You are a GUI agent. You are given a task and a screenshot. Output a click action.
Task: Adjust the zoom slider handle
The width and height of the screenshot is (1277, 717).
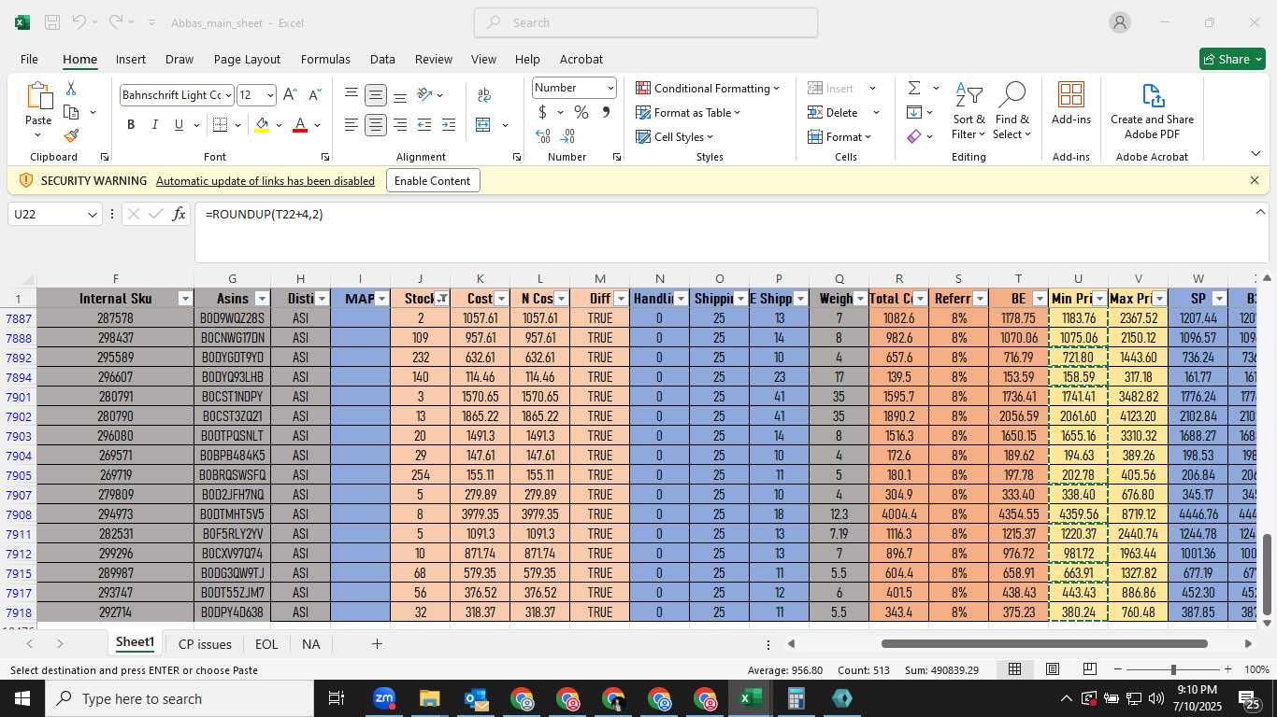[1173, 669]
